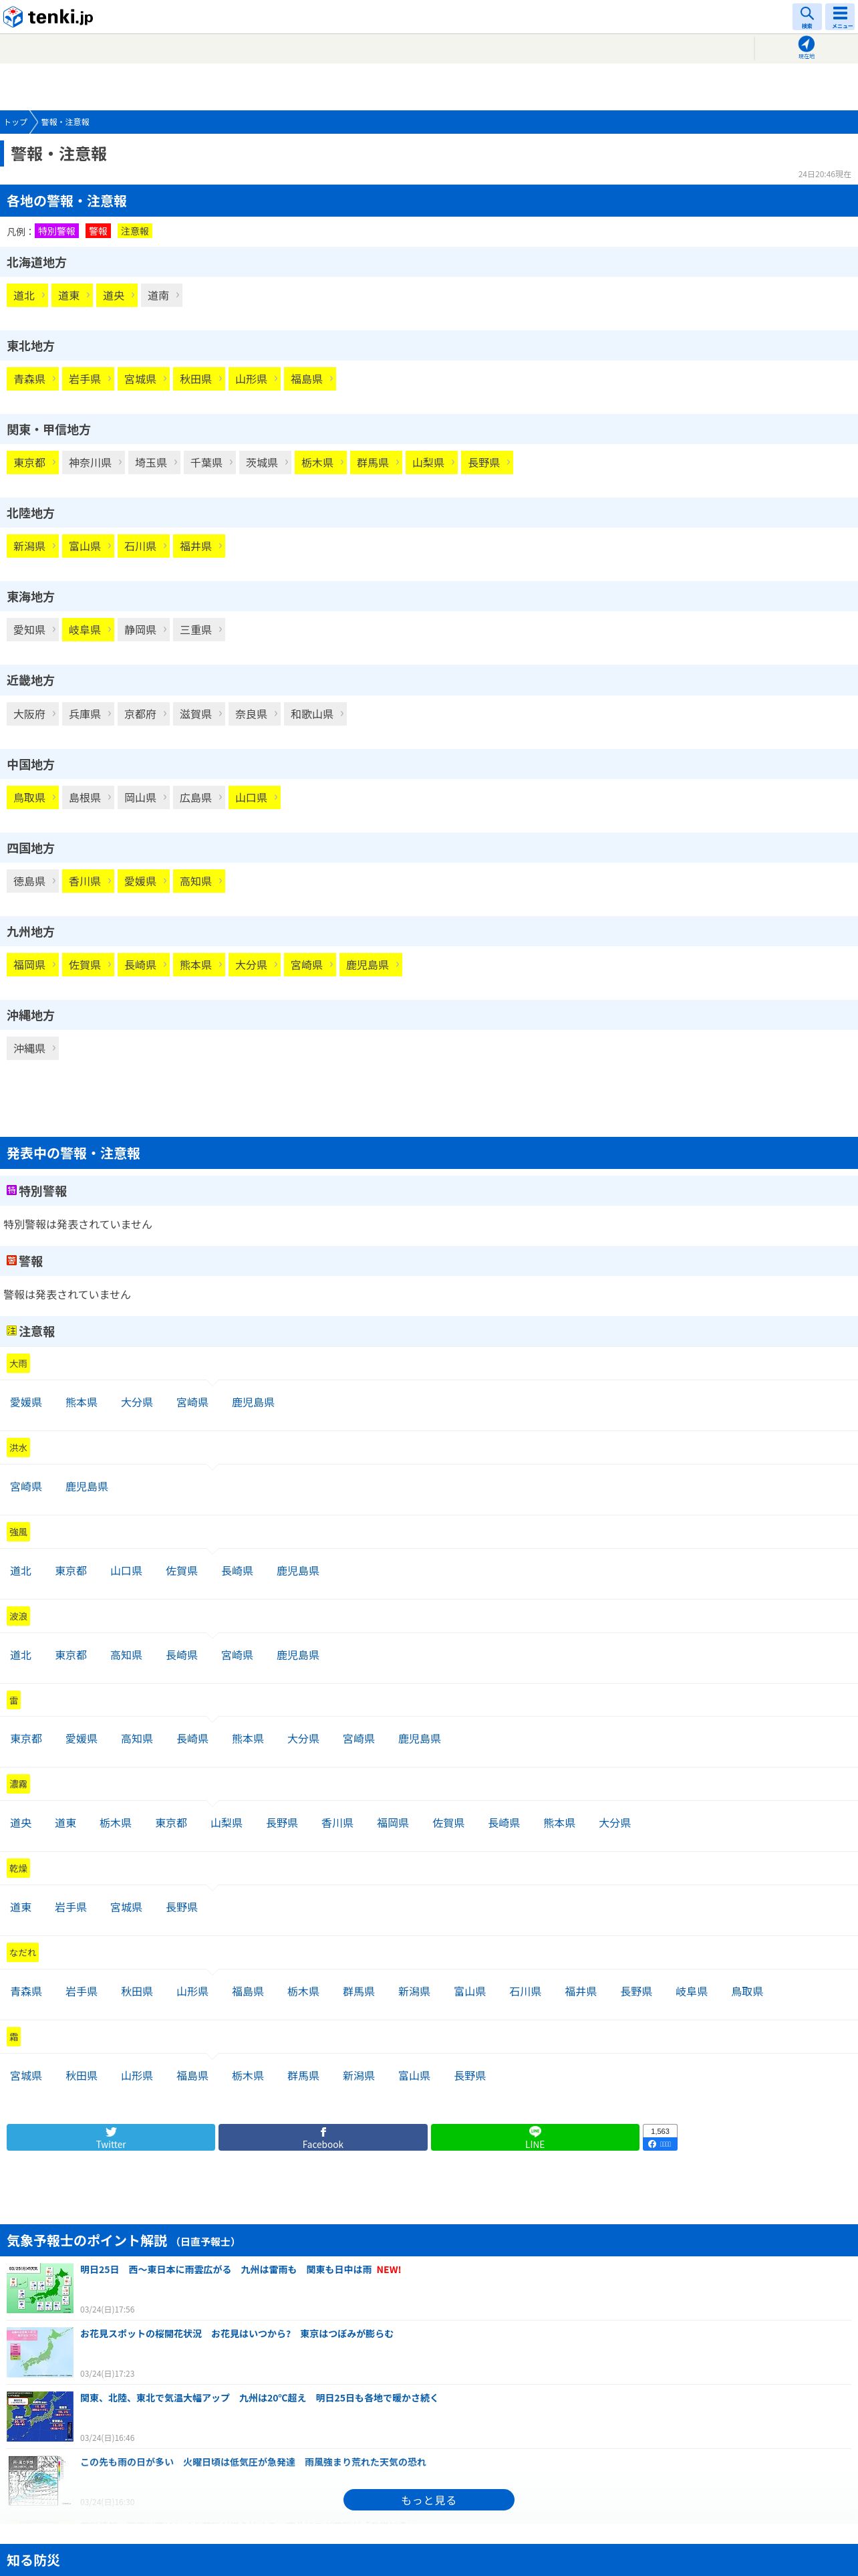Click 注意報 yellow legend swatch
Screen dimensions: 858x2576
pyautogui.click(x=135, y=231)
